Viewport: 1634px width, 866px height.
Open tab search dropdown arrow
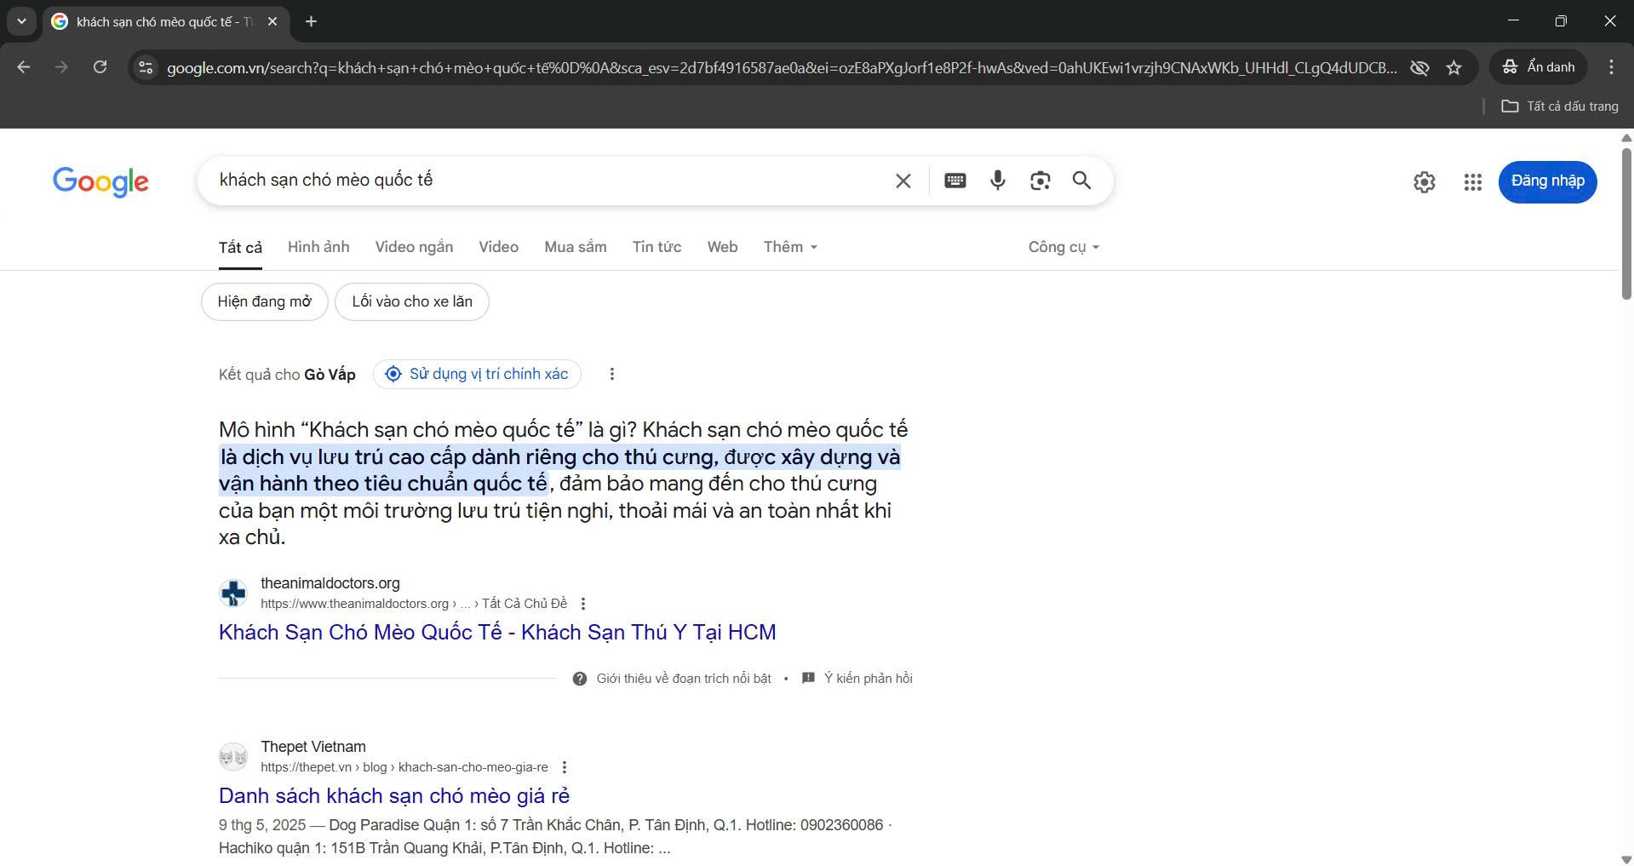click(x=21, y=21)
